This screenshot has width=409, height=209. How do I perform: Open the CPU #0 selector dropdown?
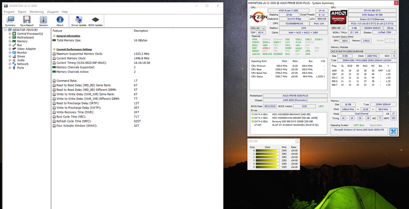tap(258, 28)
